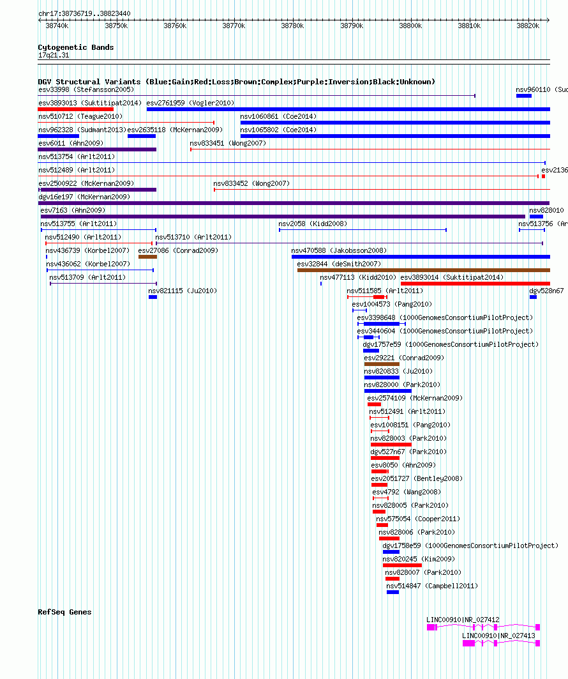Open nsv512491 (Arlt2011) label
The width and height of the screenshot is (568, 679).
coord(407,412)
